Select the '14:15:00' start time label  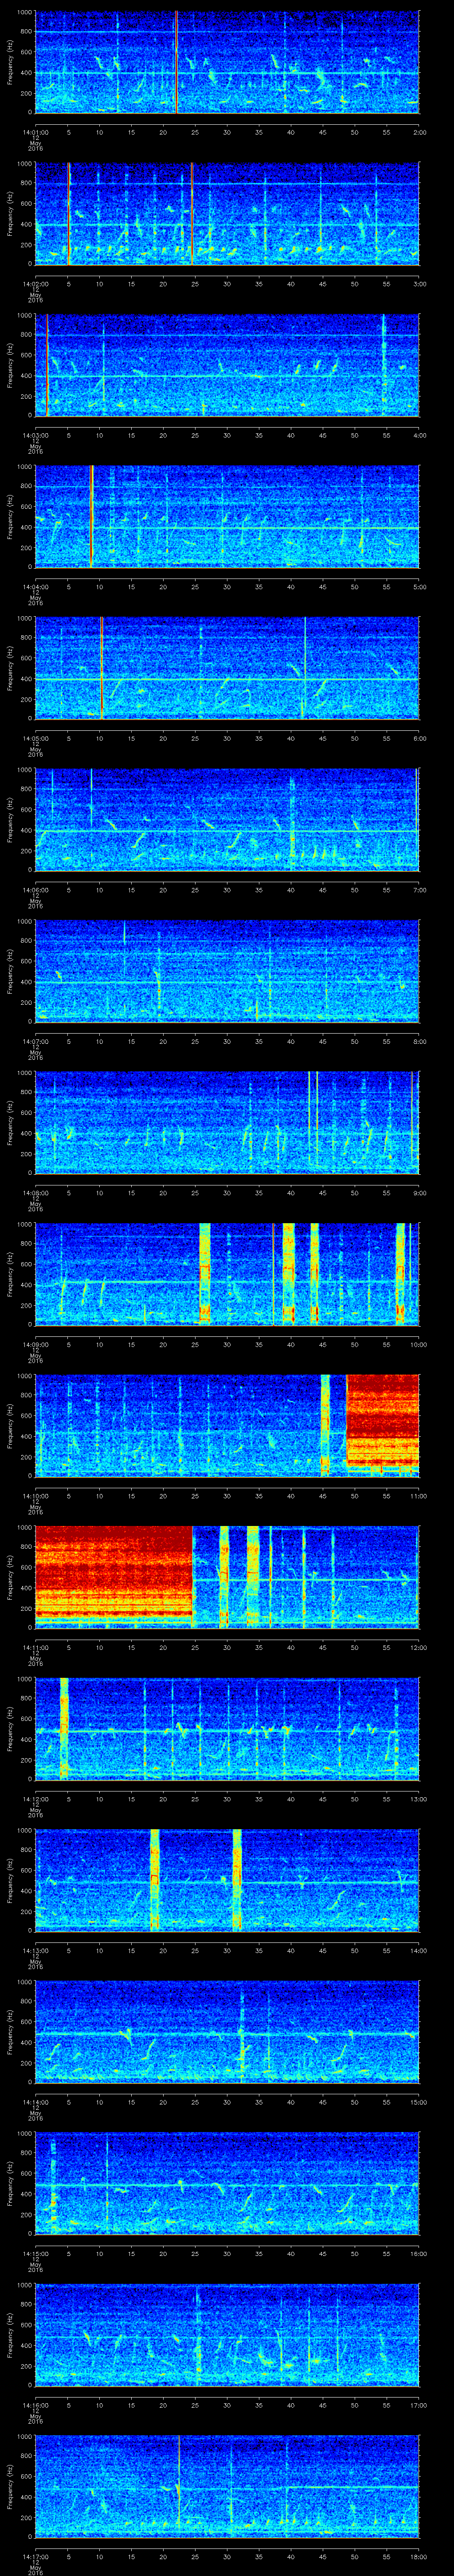click(35, 2252)
